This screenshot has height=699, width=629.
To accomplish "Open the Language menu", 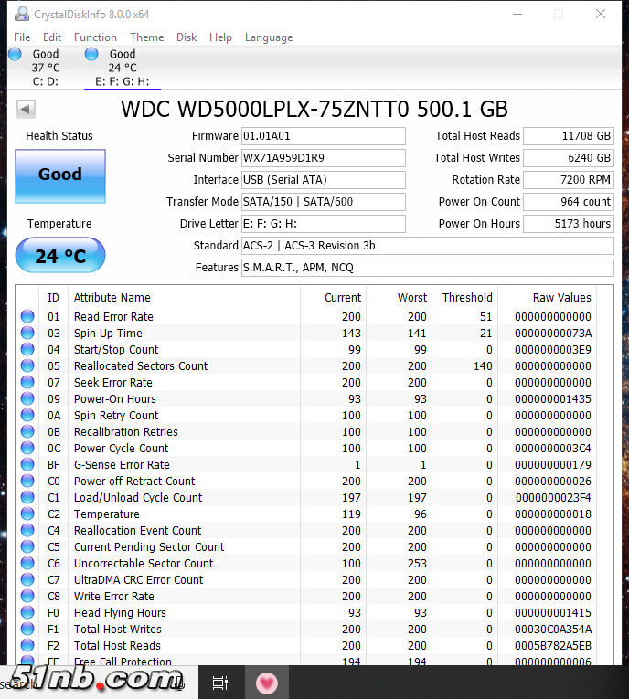I will click(x=269, y=37).
